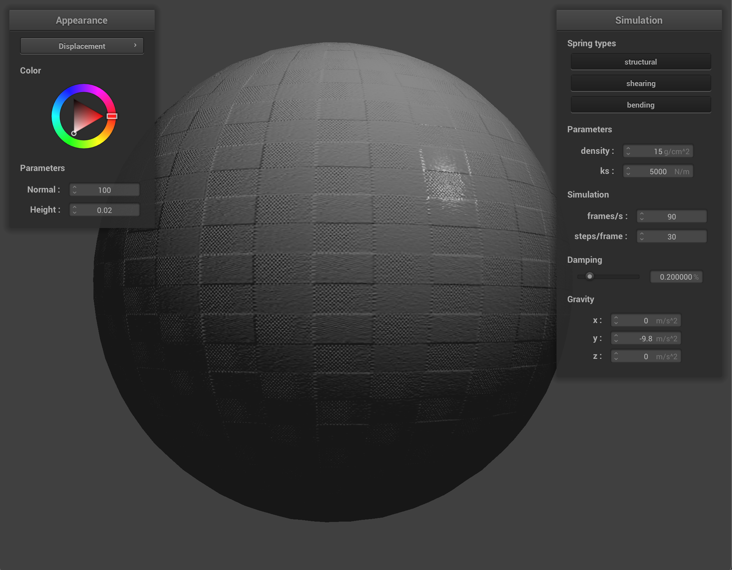The width and height of the screenshot is (732, 570).
Task: Click the Gravity z field stepper arrows
Action: (616, 356)
